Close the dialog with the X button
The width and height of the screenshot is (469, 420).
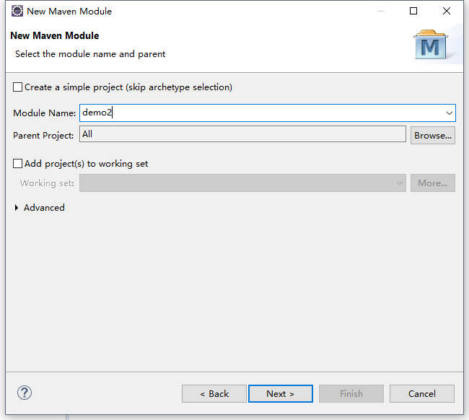[x=447, y=11]
